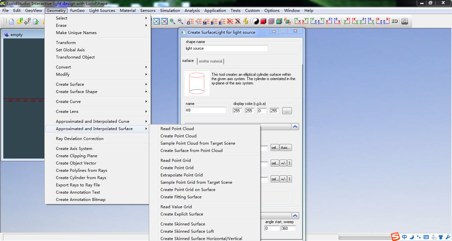
Task: Collapse the lower blue chevron section
Action: [x=295, y=216]
